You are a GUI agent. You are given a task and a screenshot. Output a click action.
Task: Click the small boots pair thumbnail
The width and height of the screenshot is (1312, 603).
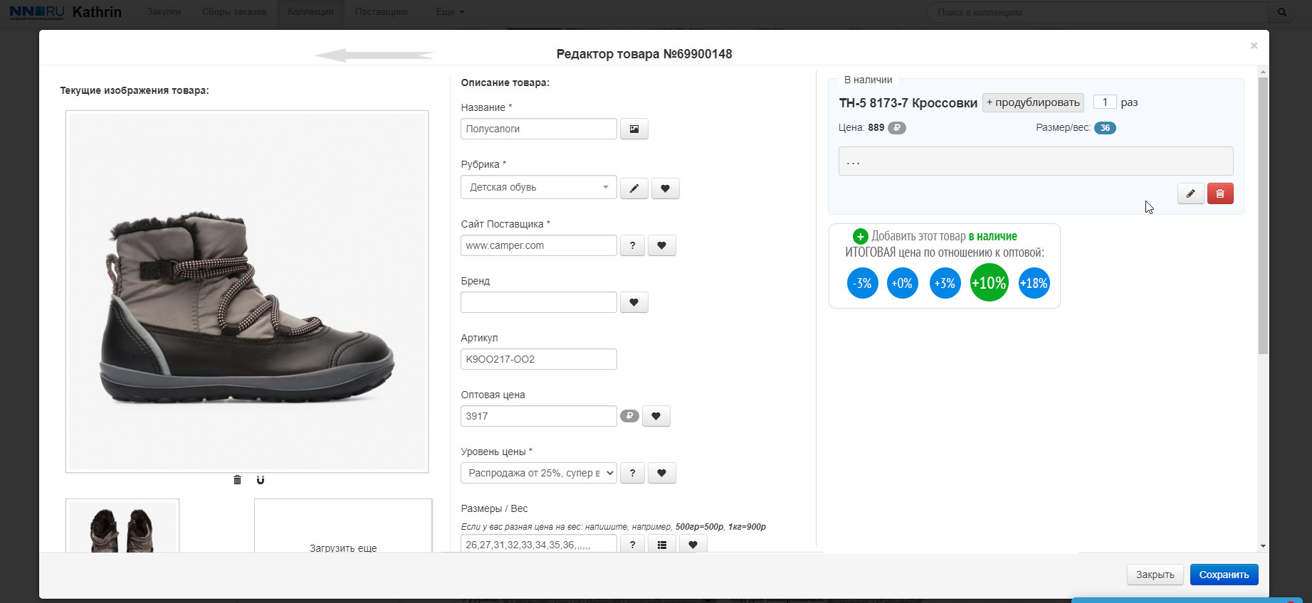point(122,527)
